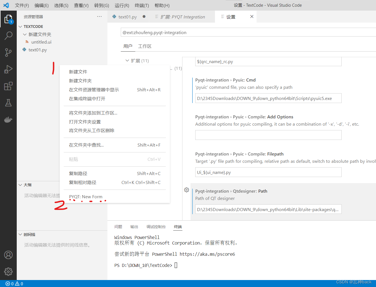Open the 文件(F) menu
This screenshot has height=287, width=376.
(x=22, y=5)
